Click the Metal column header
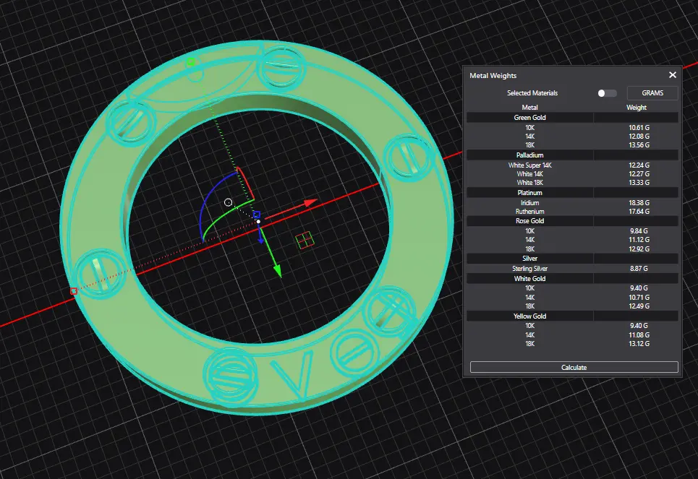This screenshot has width=698, height=479. (529, 107)
